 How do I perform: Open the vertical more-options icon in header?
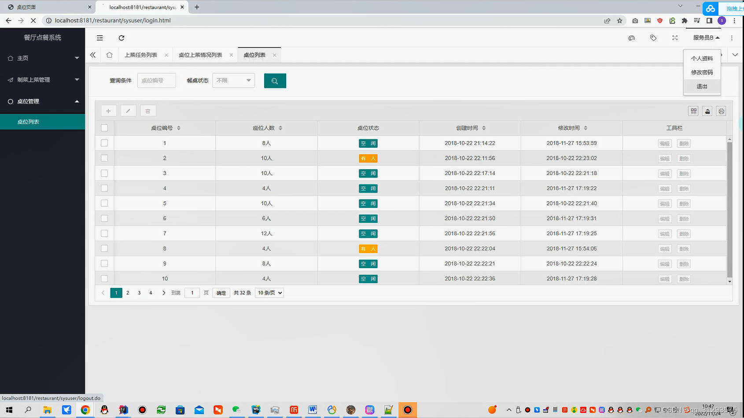[732, 38]
